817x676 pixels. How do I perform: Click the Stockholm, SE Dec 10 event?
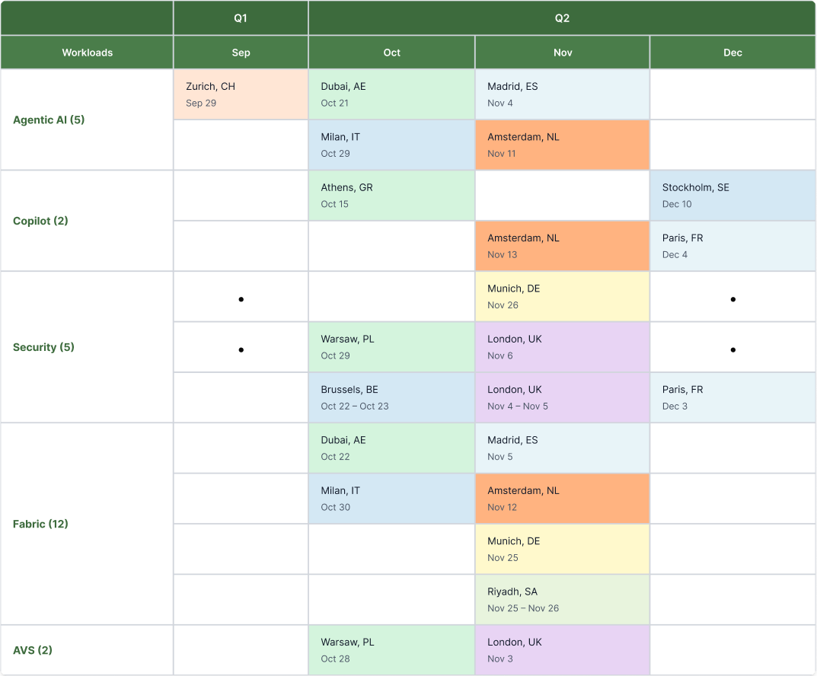(732, 196)
